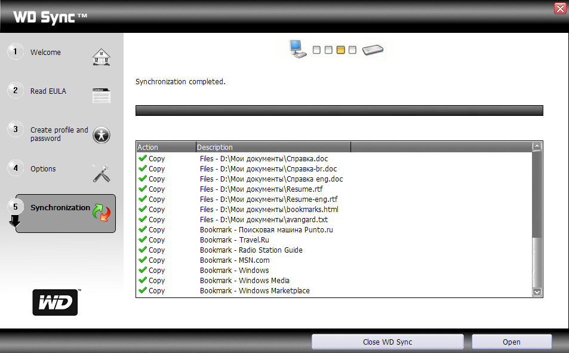569x353 pixels.
Task: Click the list scroll down arrow
Action: pyautogui.click(x=537, y=292)
